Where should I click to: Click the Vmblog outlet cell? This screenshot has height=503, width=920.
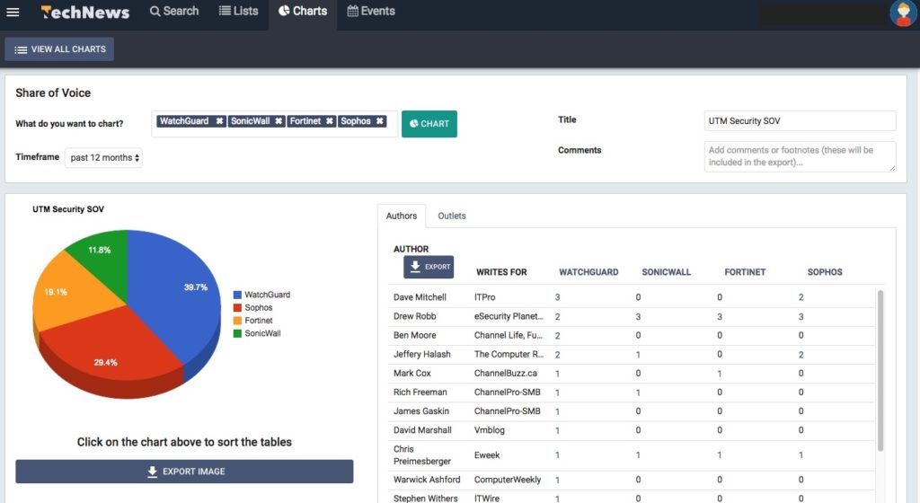pyautogui.click(x=490, y=429)
